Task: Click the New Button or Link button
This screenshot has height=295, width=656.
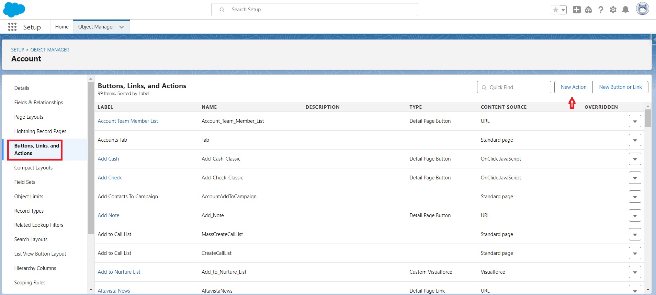Action: [x=620, y=87]
